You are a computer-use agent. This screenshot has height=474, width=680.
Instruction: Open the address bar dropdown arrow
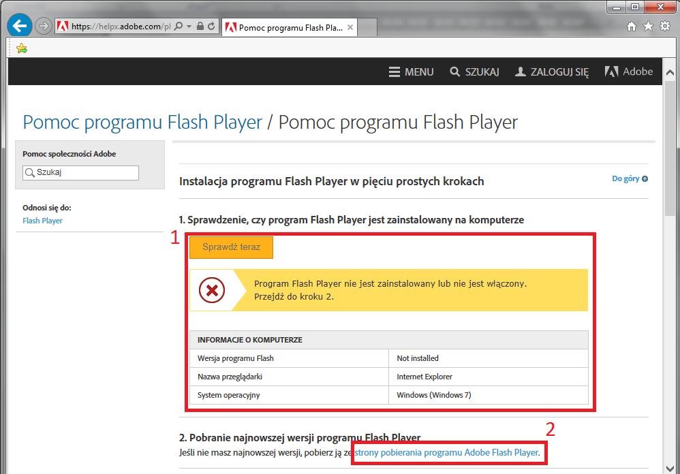click(x=189, y=27)
